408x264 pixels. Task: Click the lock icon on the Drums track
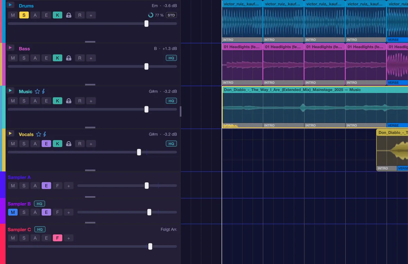(69, 15)
